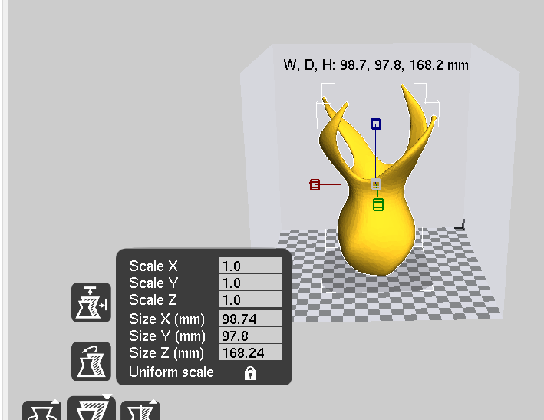544x420 pixels.
Task: Click the grey center uniform scale handle
Action: coord(376,184)
